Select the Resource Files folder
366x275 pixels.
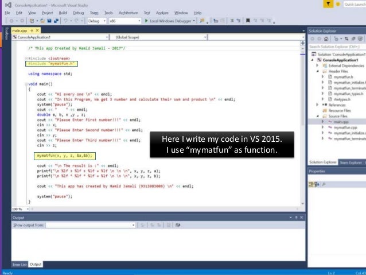pos(340,110)
